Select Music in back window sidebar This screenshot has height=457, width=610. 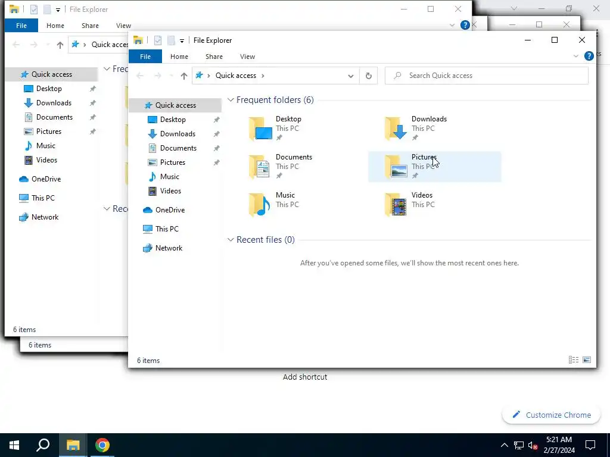coord(45,146)
